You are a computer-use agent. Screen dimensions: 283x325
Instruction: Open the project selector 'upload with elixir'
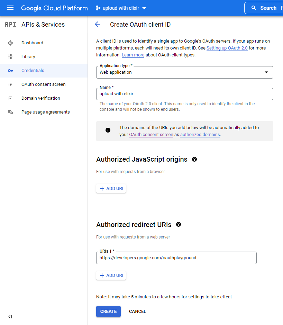pos(121,8)
